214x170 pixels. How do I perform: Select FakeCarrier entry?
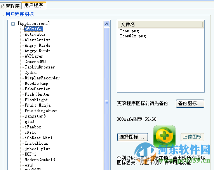tap(37, 89)
